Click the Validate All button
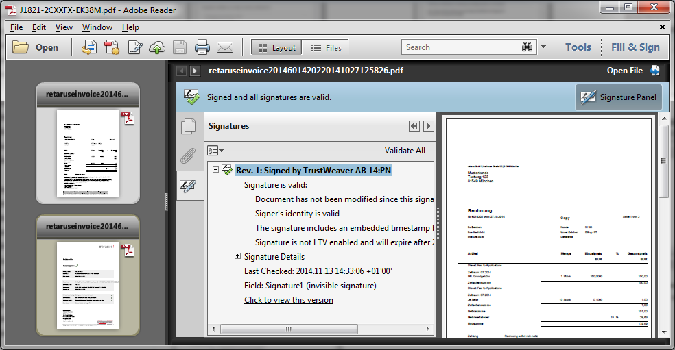 405,151
